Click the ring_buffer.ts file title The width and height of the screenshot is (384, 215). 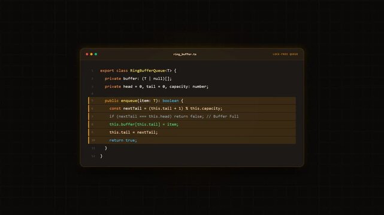185,54
